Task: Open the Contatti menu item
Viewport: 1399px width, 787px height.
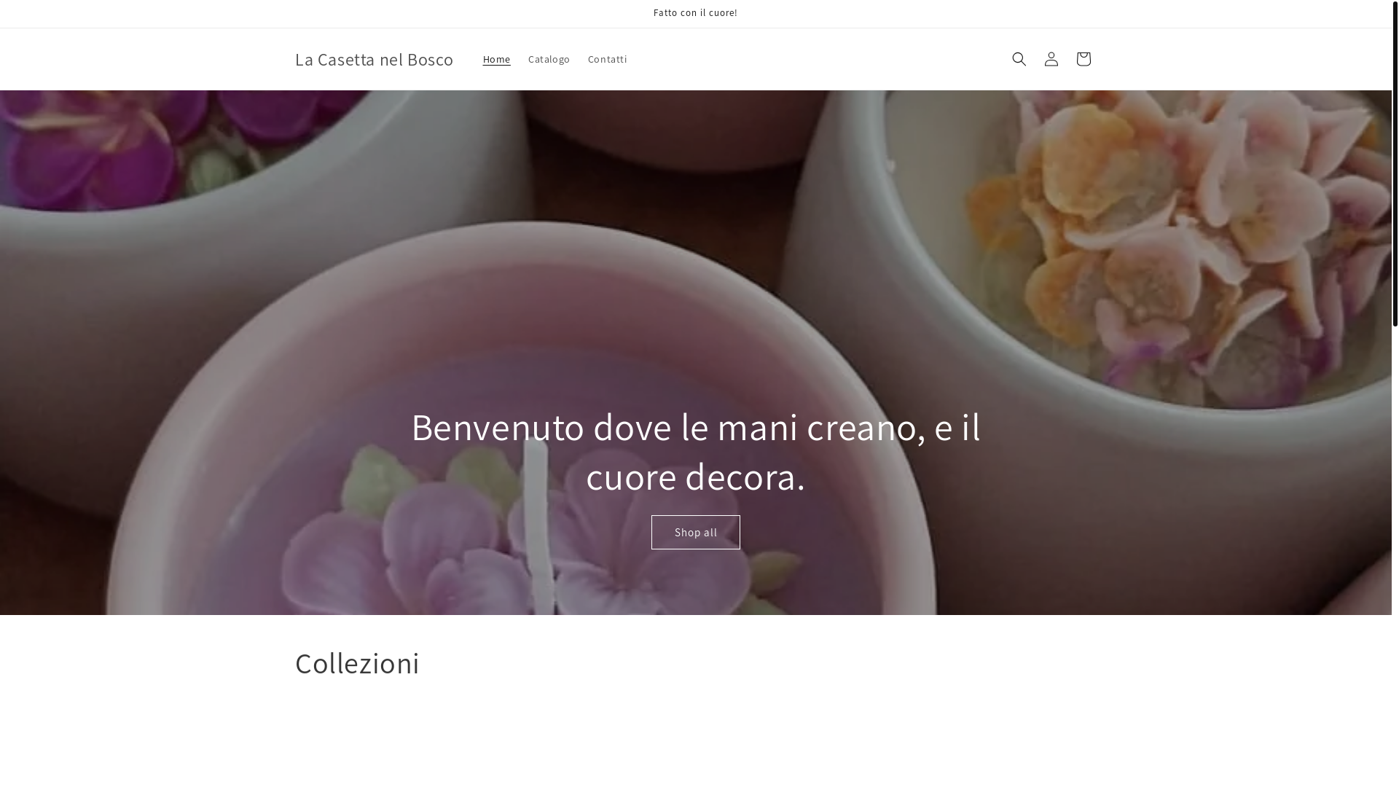Action: [607, 59]
